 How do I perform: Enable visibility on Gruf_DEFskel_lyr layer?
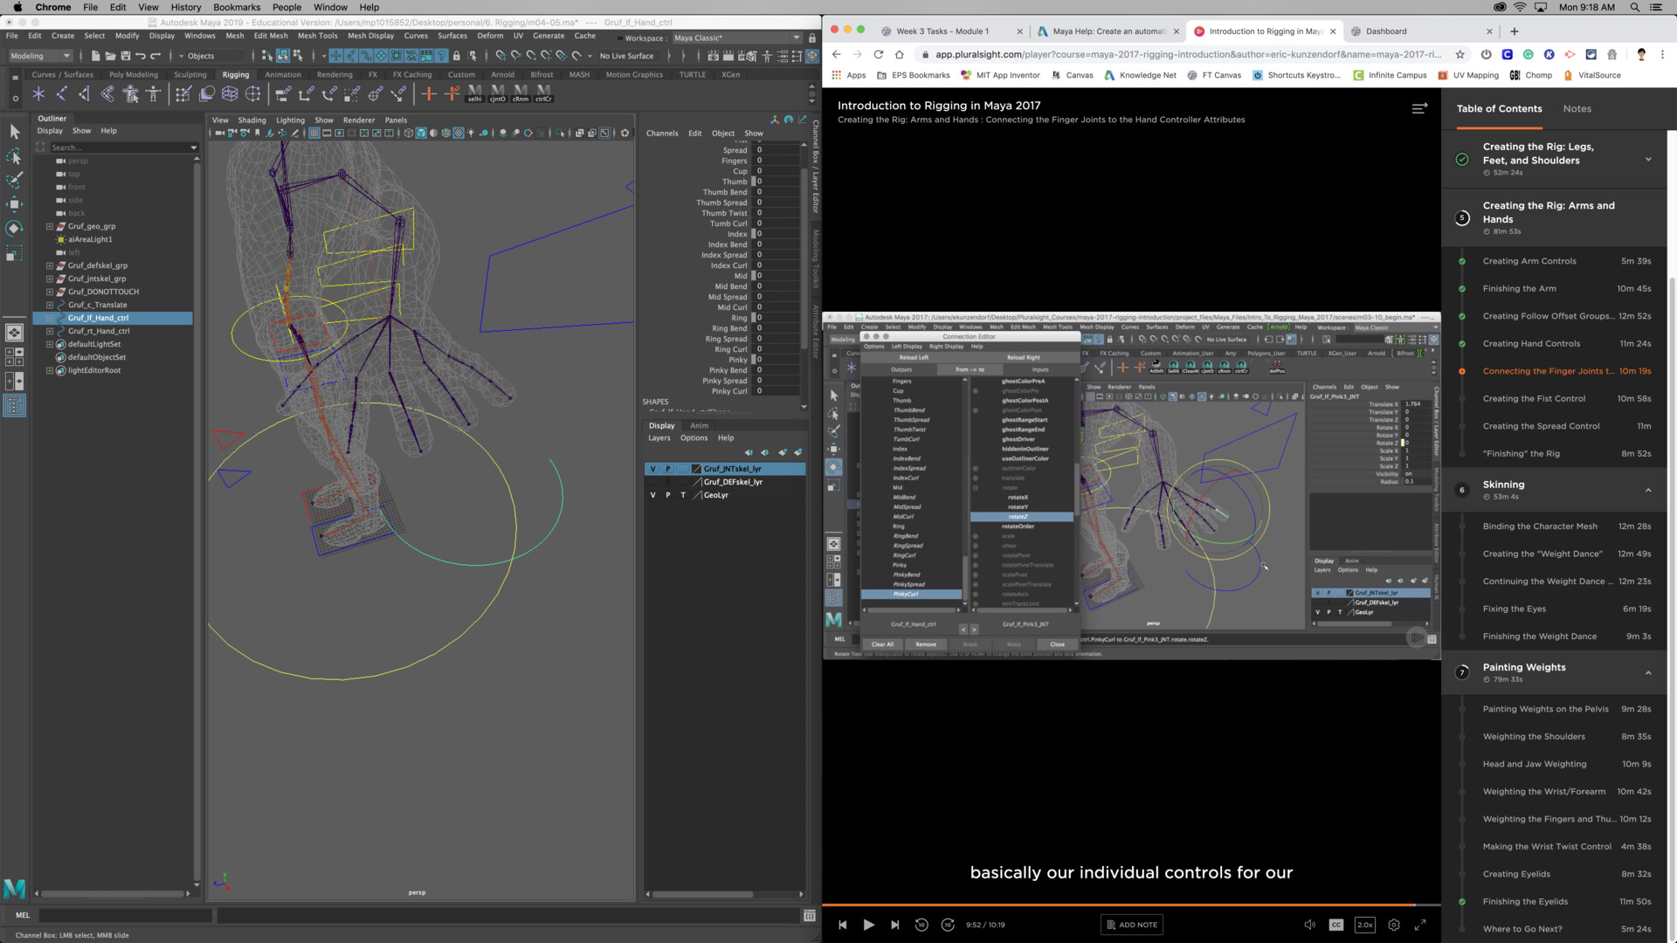click(x=652, y=481)
